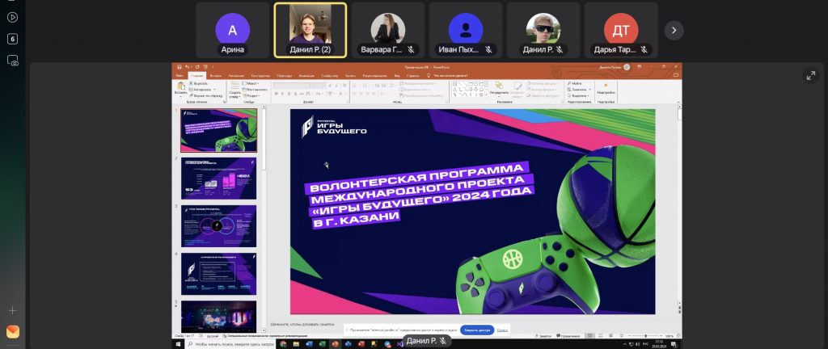Select Данил Р. (2) video tile
This screenshot has width=828, height=349.
point(310,30)
